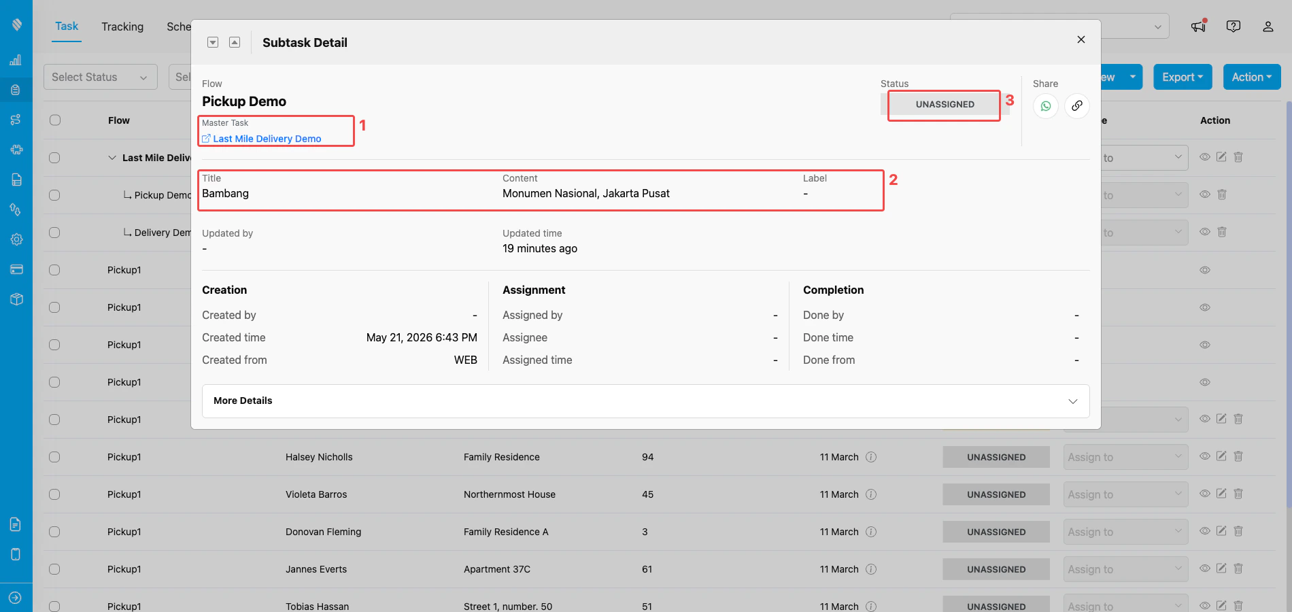The height and width of the screenshot is (612, 1292).
Task: Tick checkbox for Last Mile Delivery row
Action: pos(54,158)
